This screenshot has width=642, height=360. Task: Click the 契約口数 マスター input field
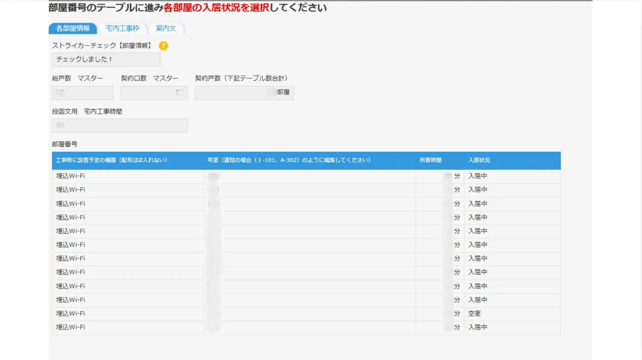pos(154,93)
